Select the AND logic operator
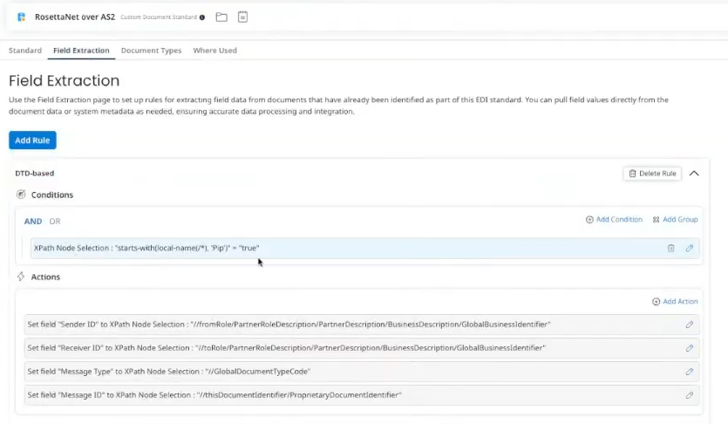728x424 pixels. pyautogui.click(x=33, y=222)
